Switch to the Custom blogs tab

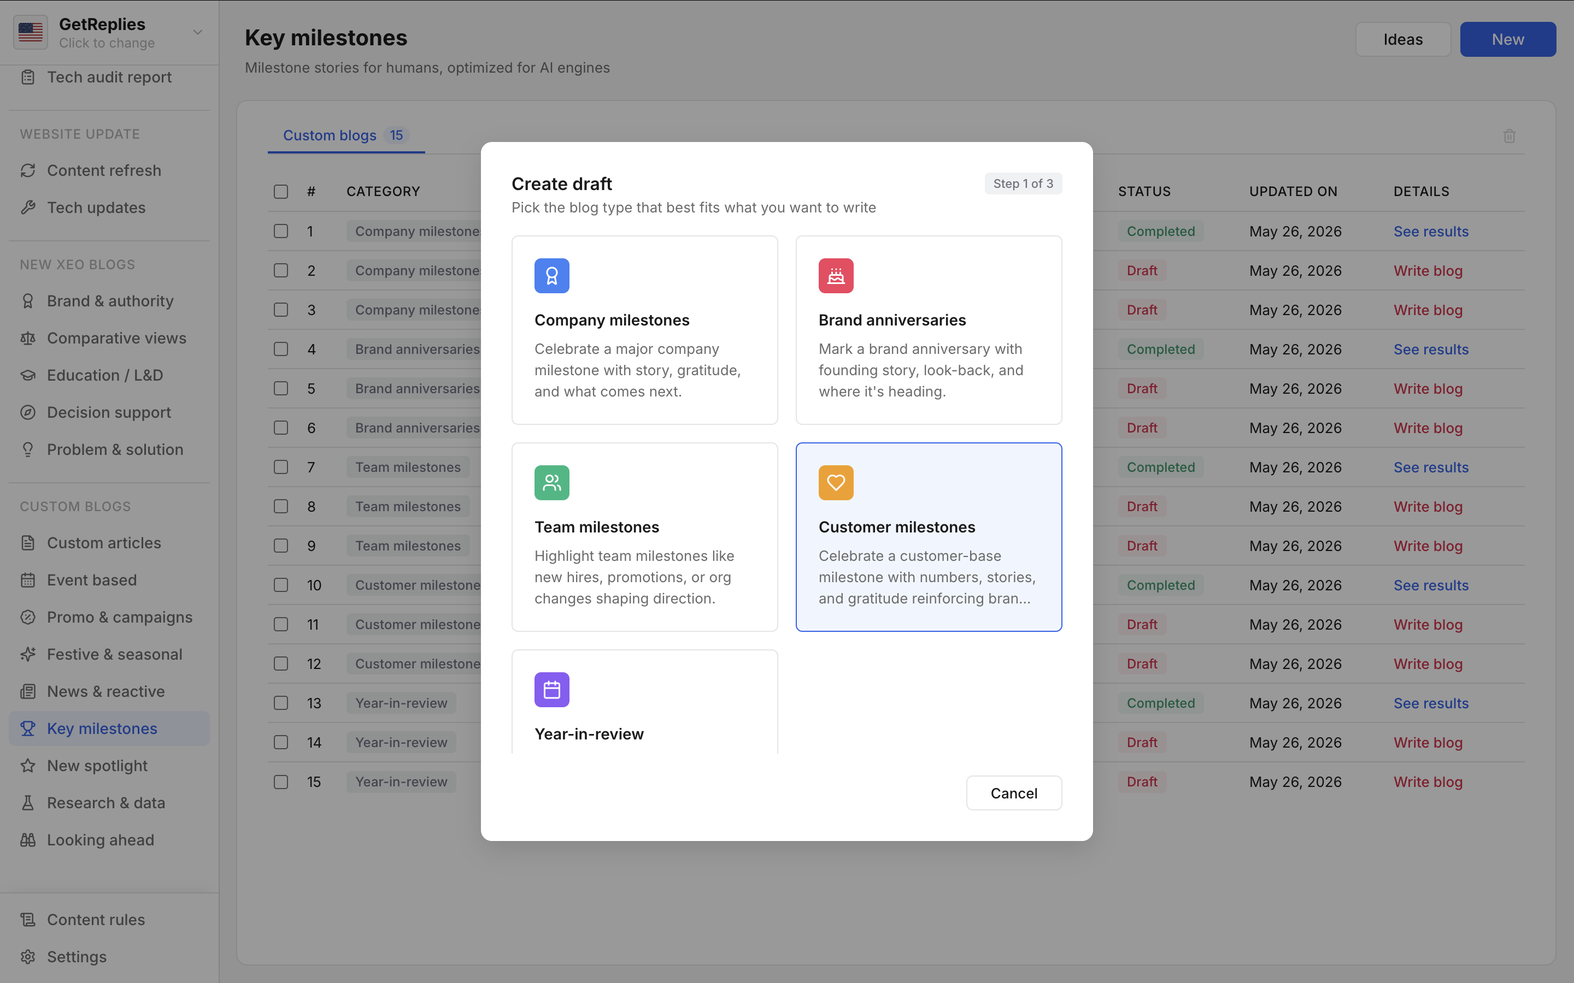pyautogui.click(x=346, y=135)
